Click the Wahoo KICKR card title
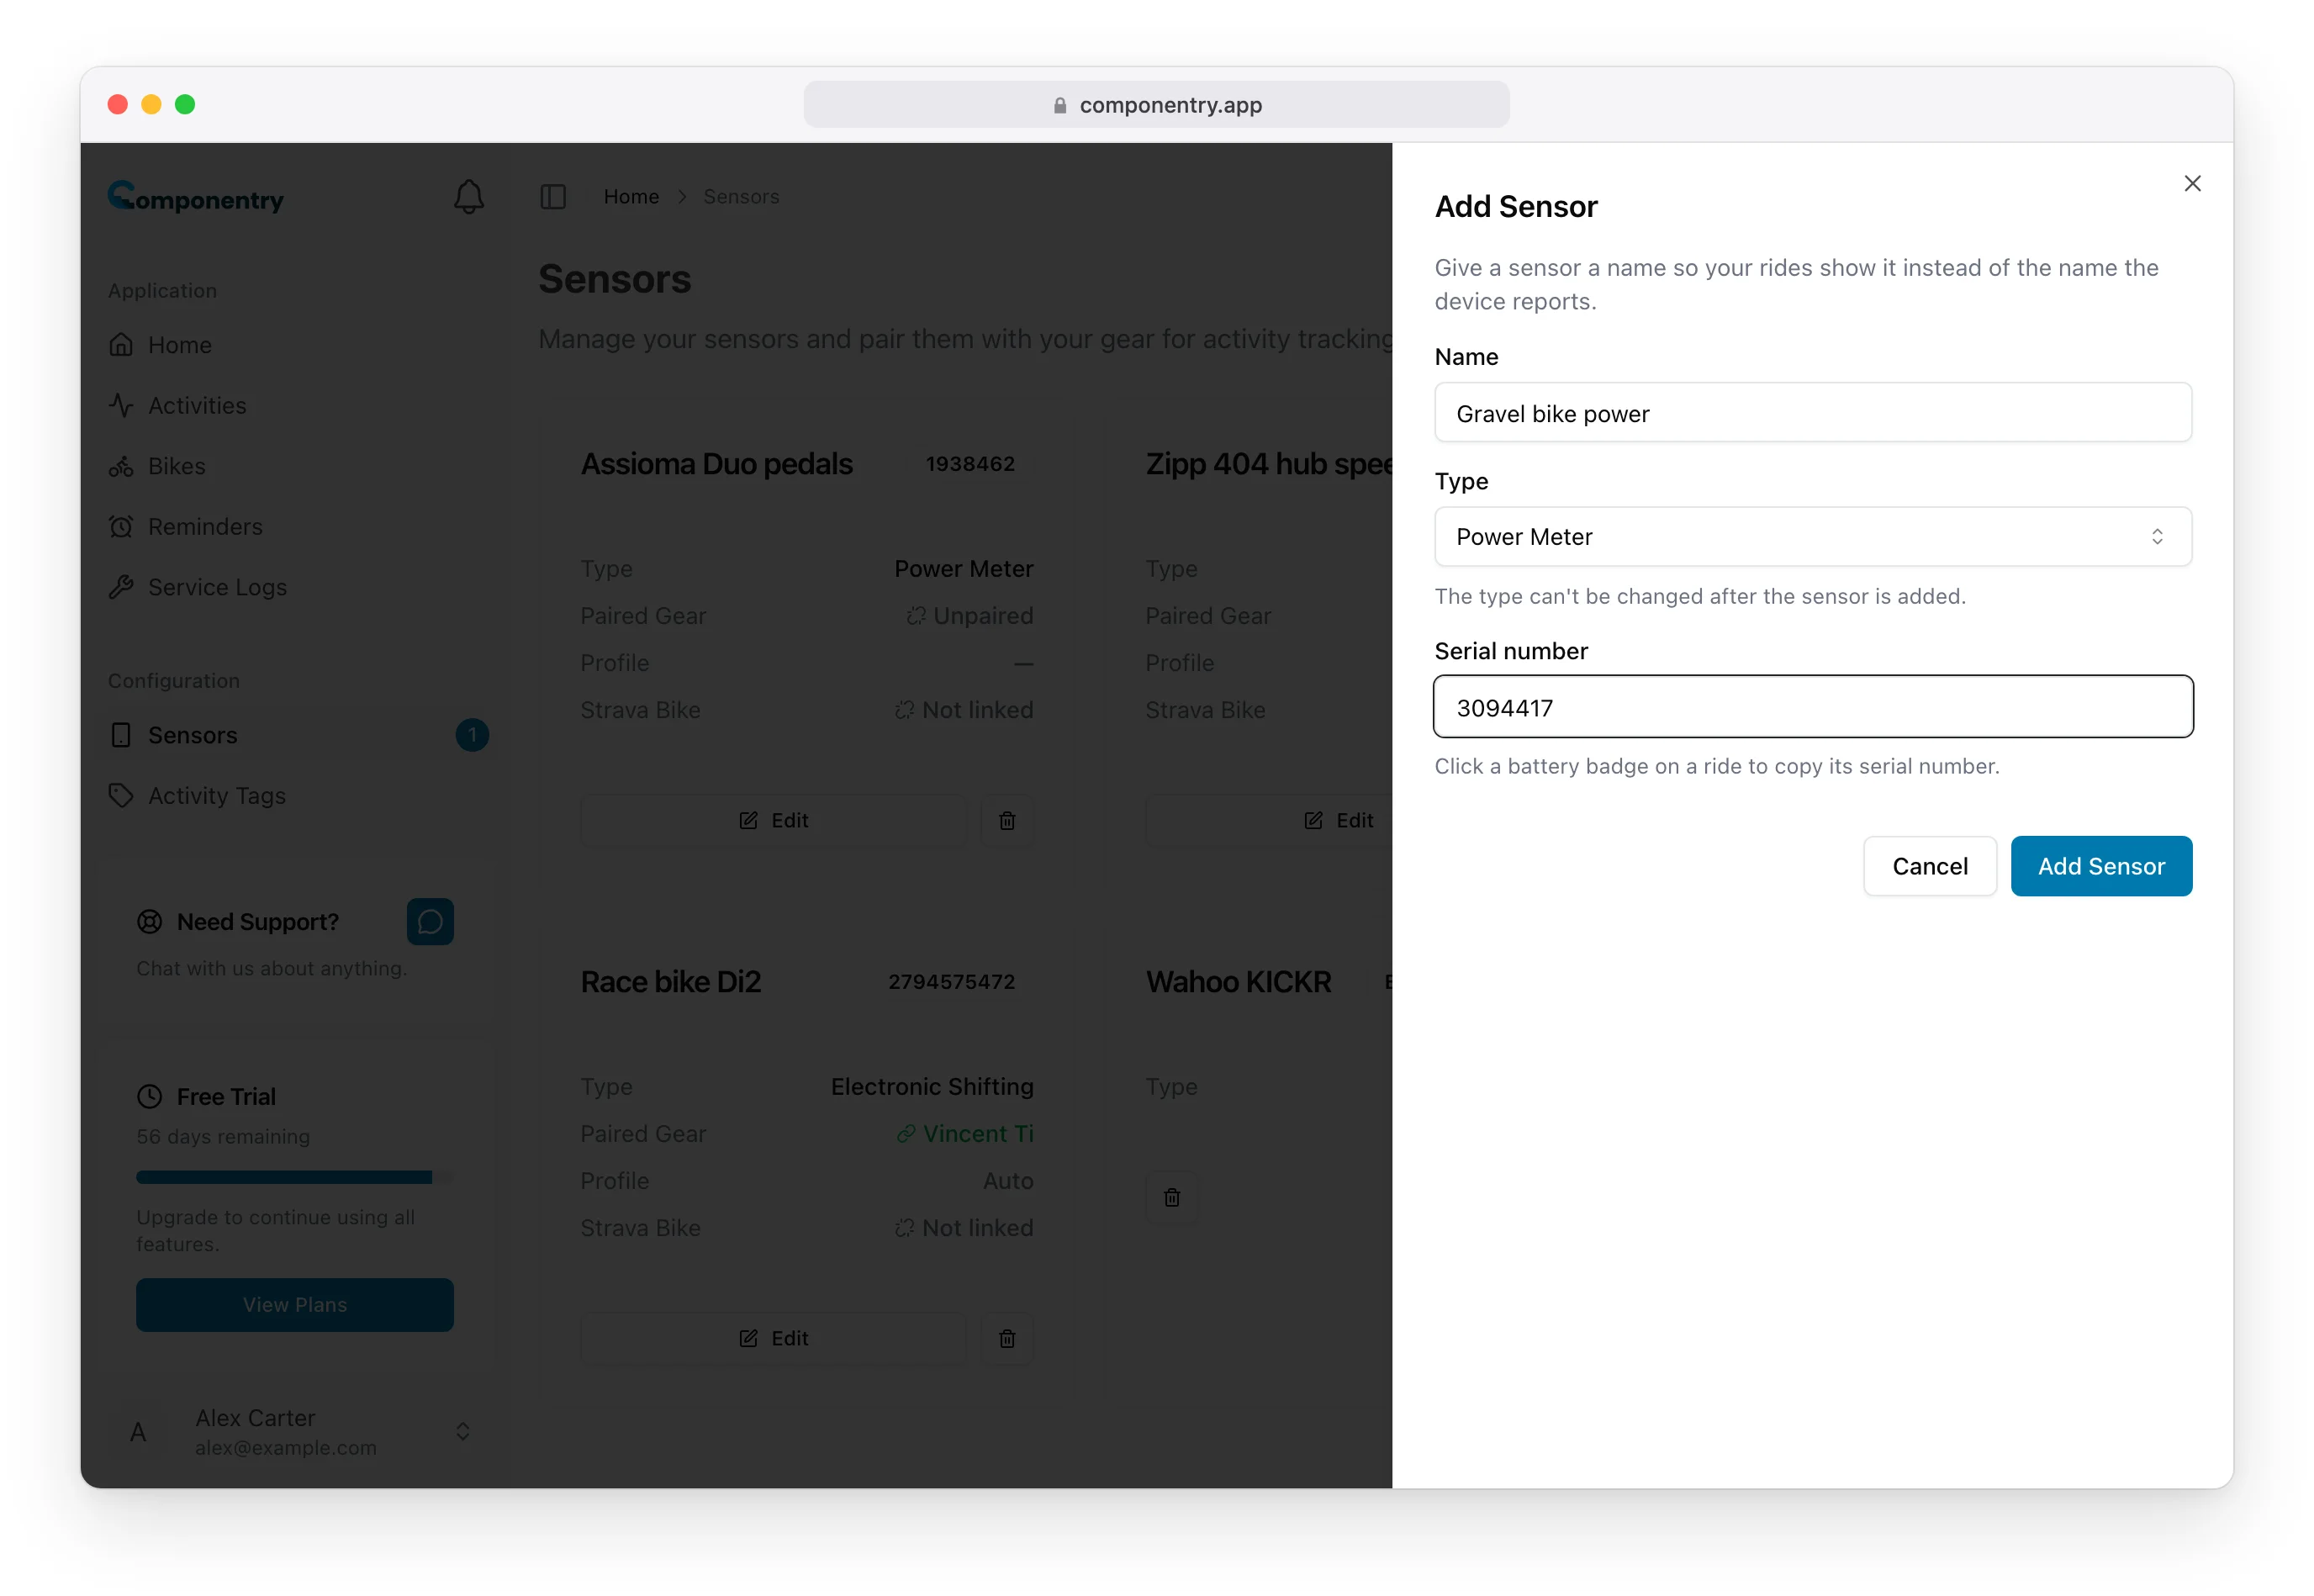The height and width of the screenshot is (1596, 2314). coord(1238,982)
